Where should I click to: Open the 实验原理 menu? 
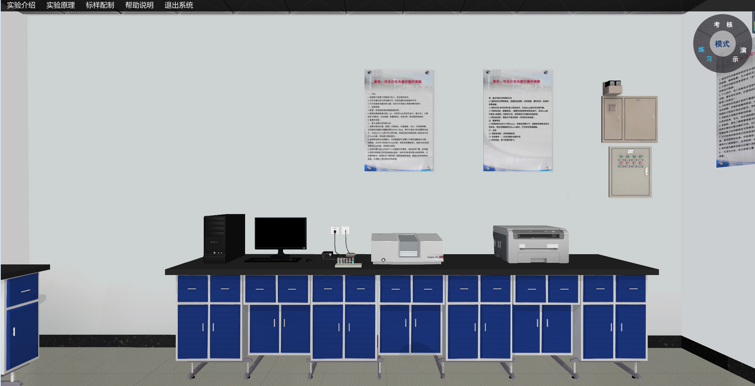tap(61, 5)
